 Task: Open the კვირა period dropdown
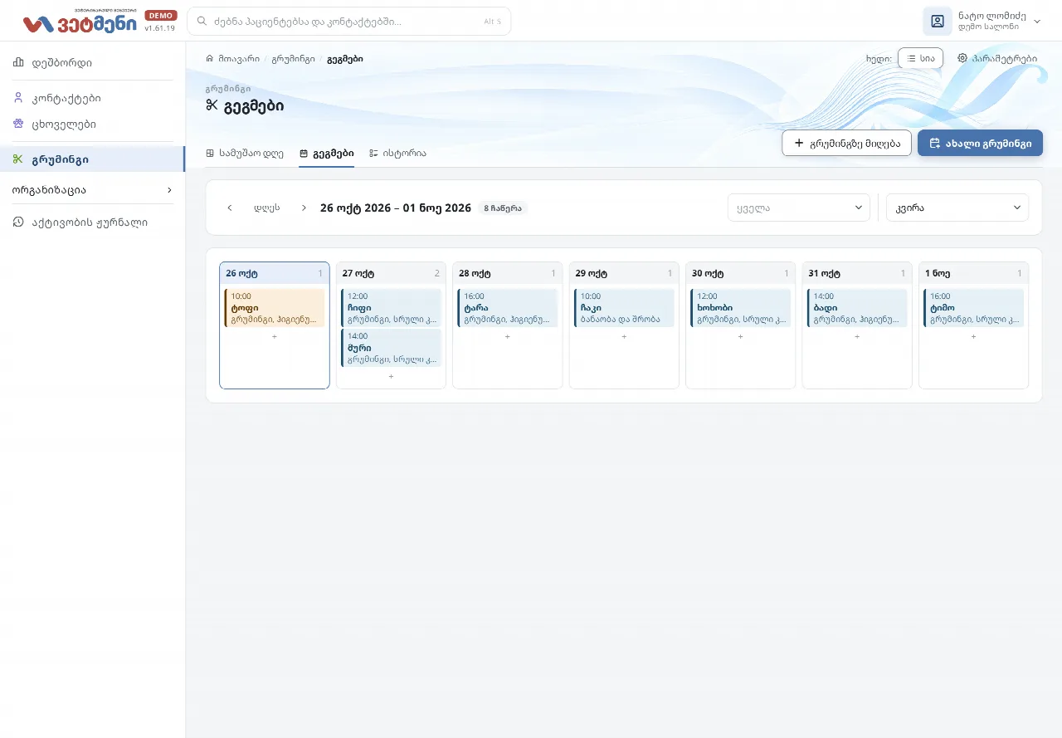click(957, 208)
